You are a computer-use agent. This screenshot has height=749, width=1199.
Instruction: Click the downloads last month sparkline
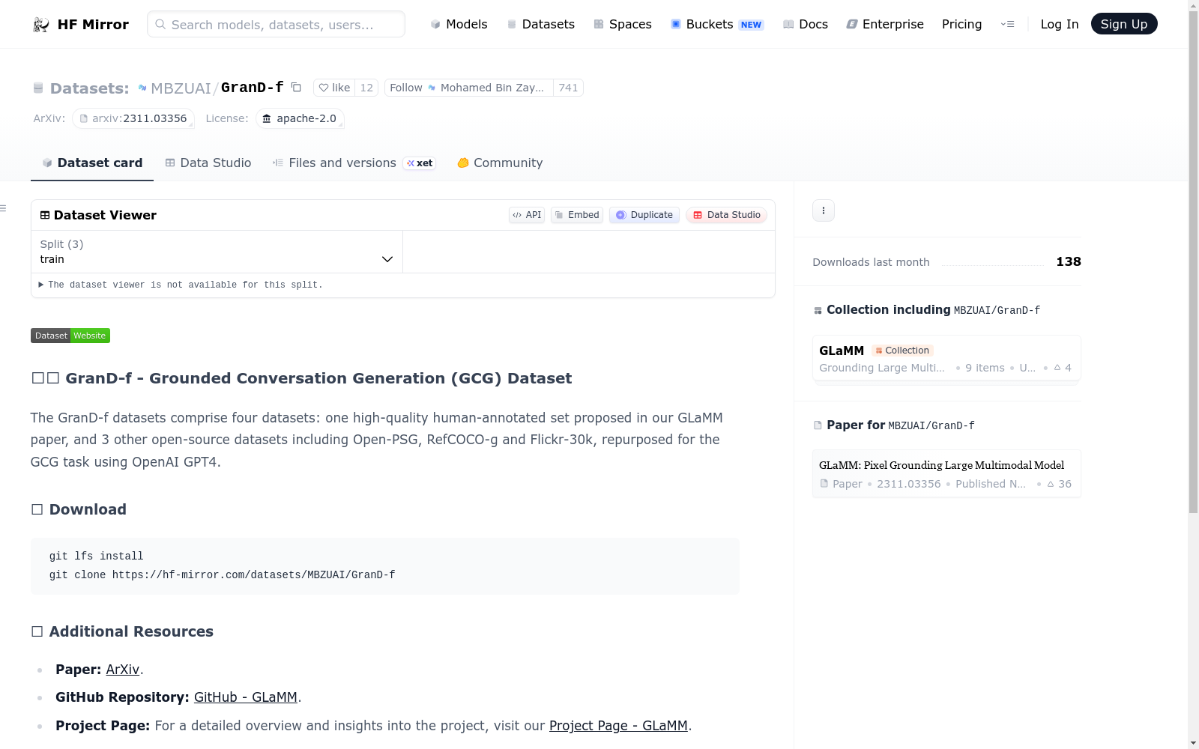click(x=993, y=262)
